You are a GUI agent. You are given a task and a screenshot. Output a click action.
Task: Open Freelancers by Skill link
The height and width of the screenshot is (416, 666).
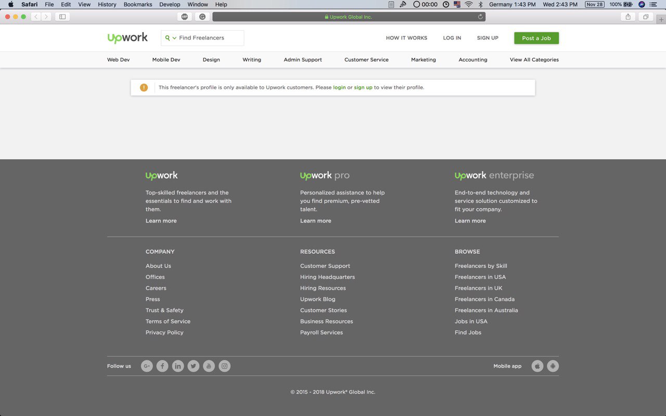(x=481, y=266)
